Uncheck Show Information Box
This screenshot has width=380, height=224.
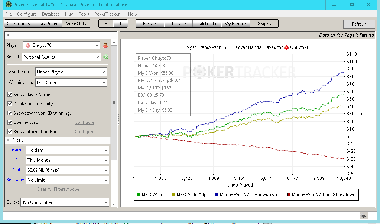click(x=10, y=132)
